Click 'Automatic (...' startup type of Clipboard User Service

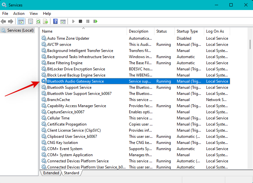pyautogui.click(x=188, y=137)
